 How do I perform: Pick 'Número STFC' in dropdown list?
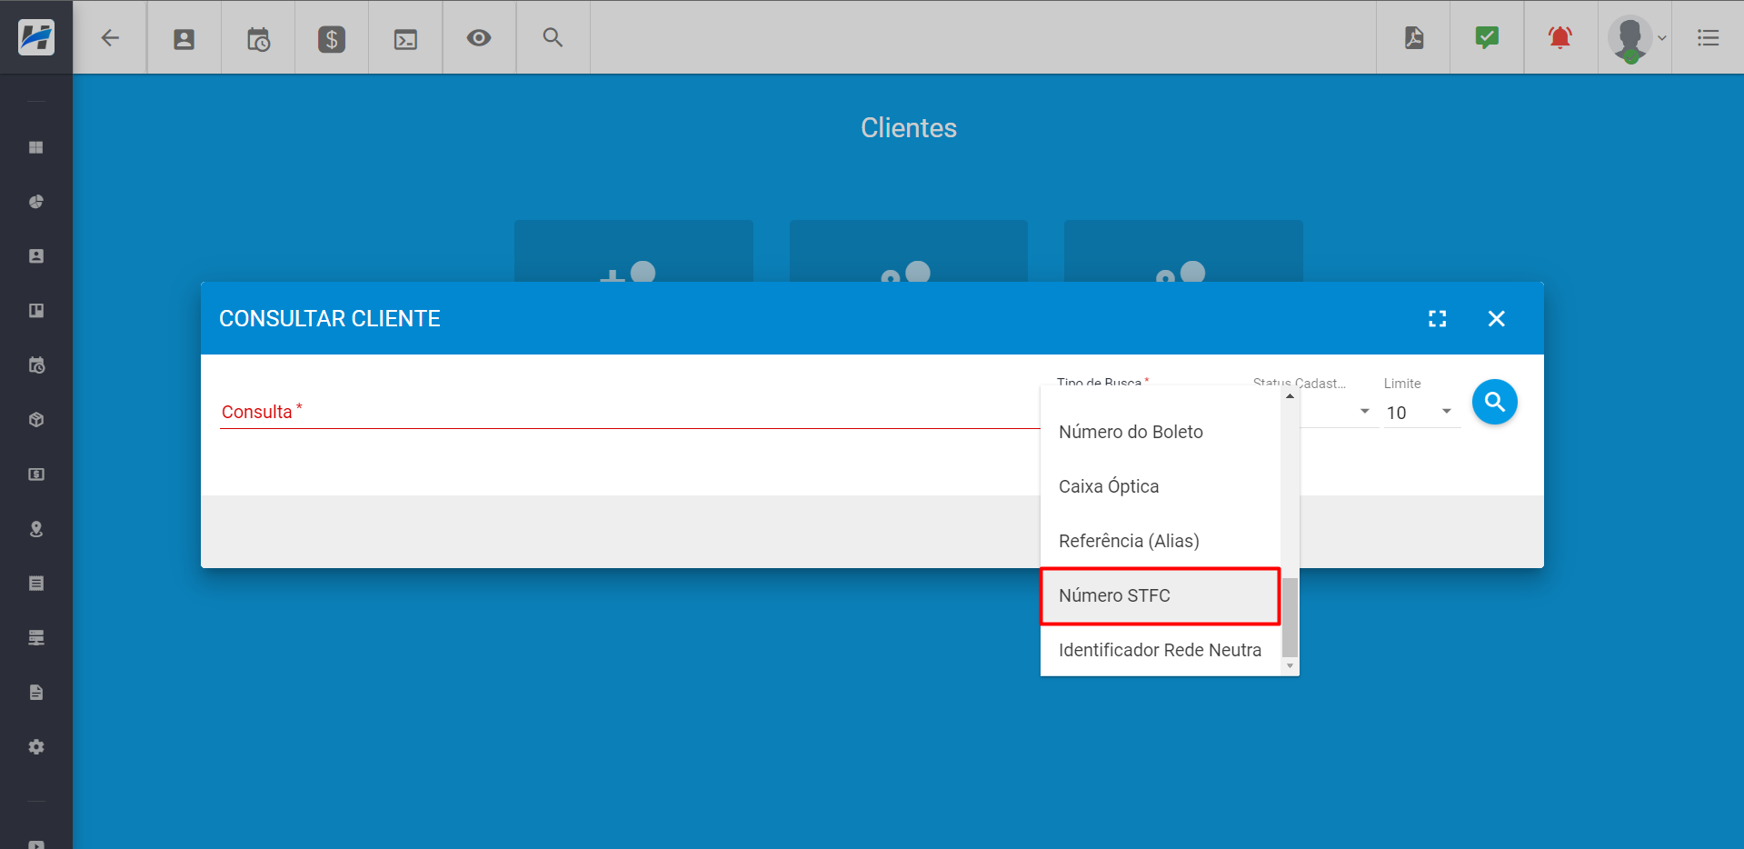[1114, 595]
